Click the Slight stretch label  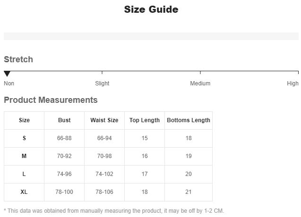point(102,83)
